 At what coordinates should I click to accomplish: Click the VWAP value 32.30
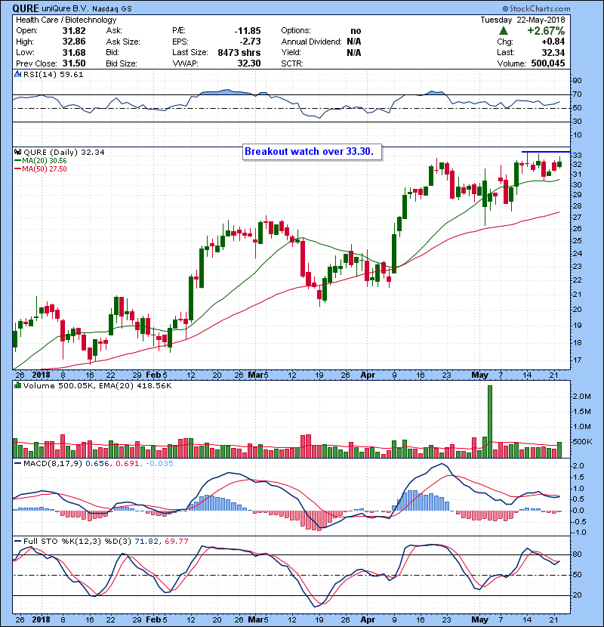pos(249,63)
